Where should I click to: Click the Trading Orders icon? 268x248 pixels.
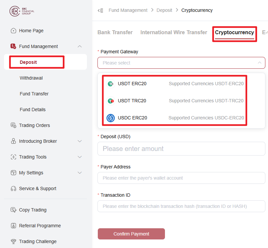[13, 125]
